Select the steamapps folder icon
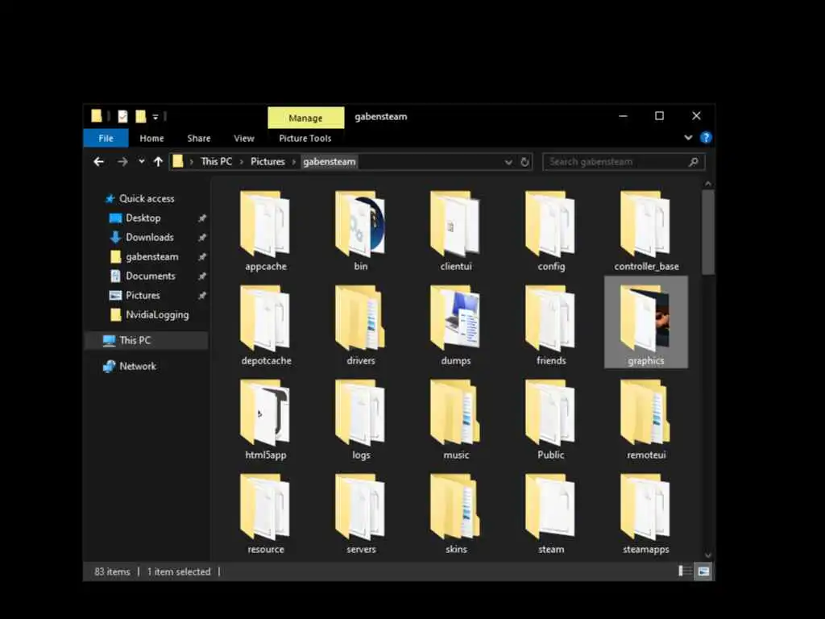This screenshot has height=619, width=825. point(645,507)
